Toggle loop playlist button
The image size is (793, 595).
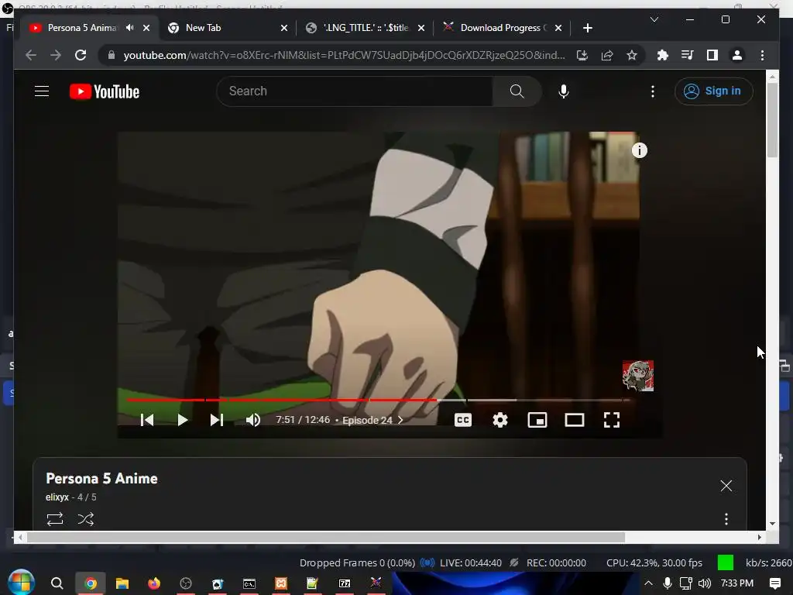pos(55,519)
